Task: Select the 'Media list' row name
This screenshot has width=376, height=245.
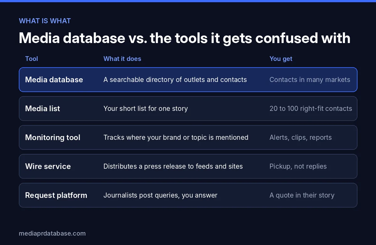Action: click(x=43, y=109)
